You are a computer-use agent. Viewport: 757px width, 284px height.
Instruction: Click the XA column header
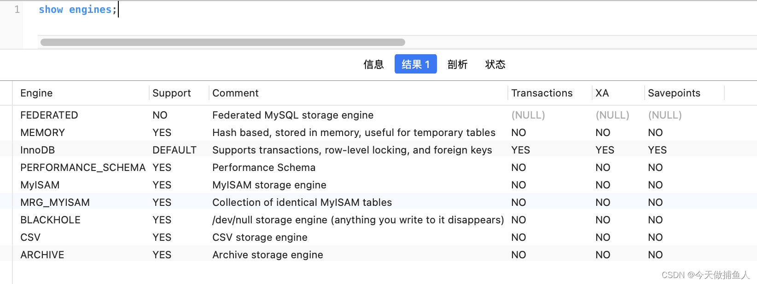click(602, 93)
